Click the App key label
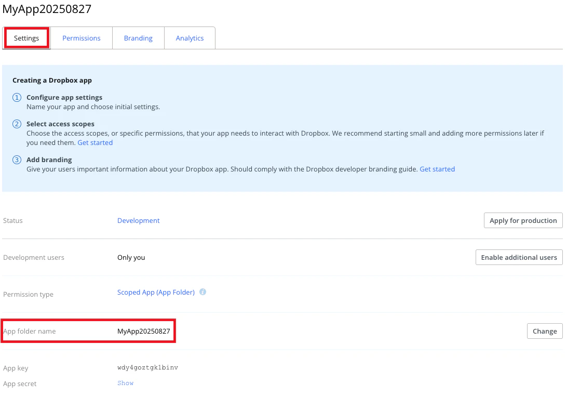This screenshot has height=397, width=567. click(16, 368)
